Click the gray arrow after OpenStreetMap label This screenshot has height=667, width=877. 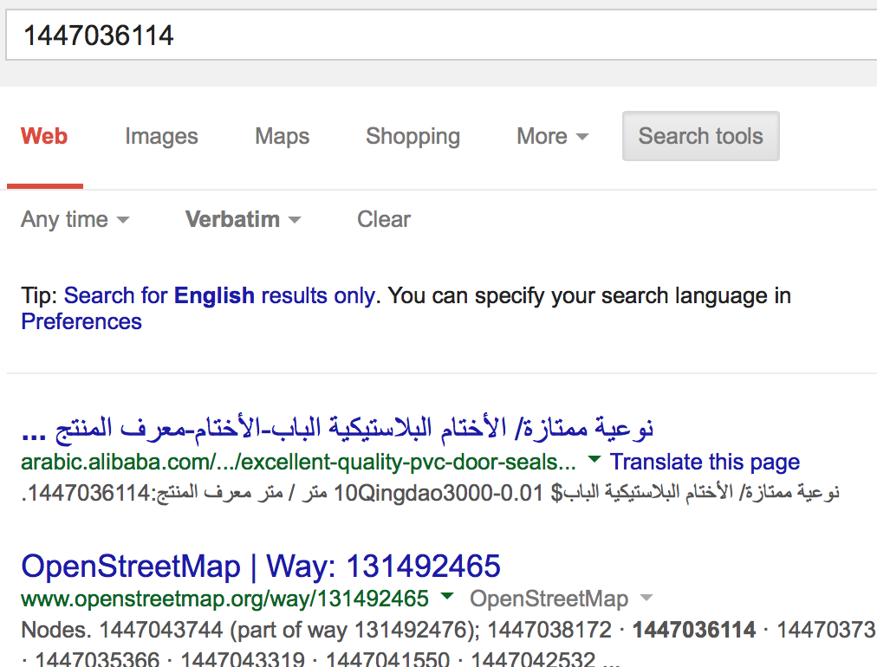point(646,598)
